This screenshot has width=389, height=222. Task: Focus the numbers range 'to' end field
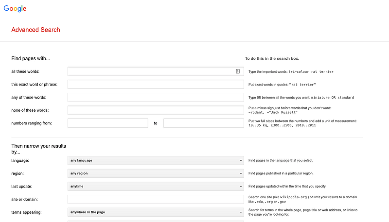pyautogui.click(x=203, y=123)
